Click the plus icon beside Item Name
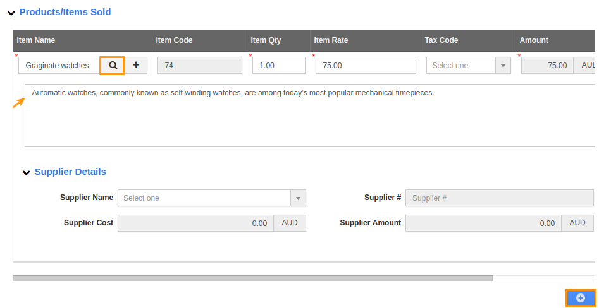The image size is (599, 308). point(136,65)
